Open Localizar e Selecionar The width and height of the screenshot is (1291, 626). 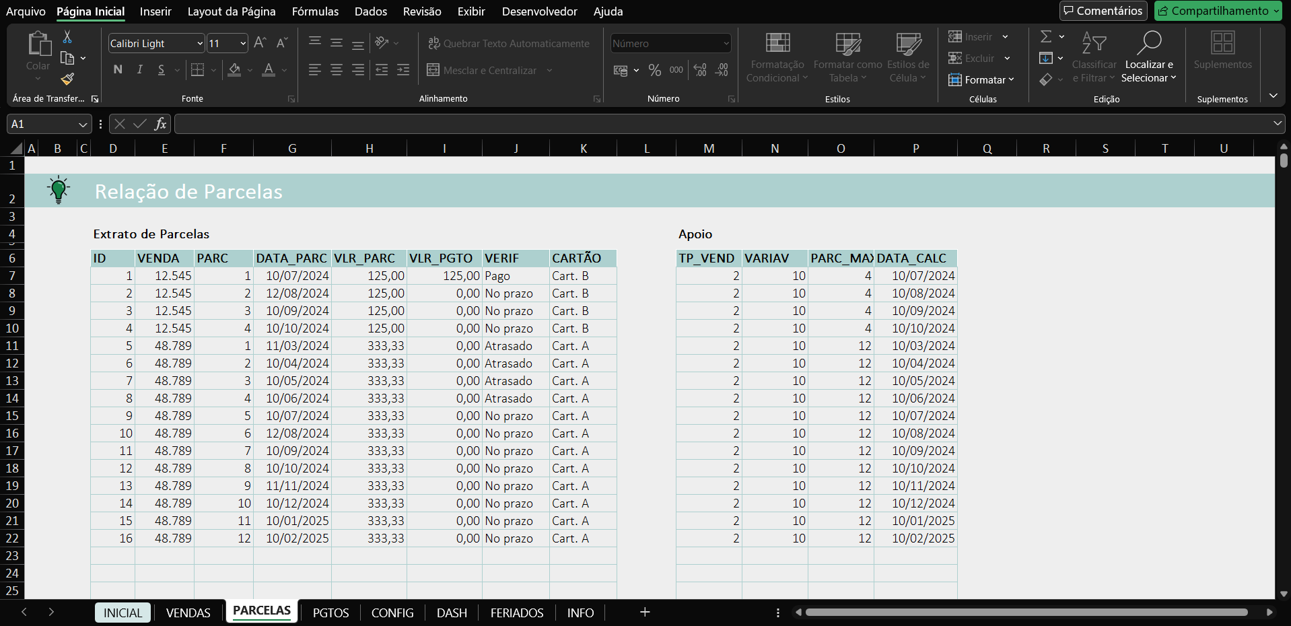coord(1149,57)
